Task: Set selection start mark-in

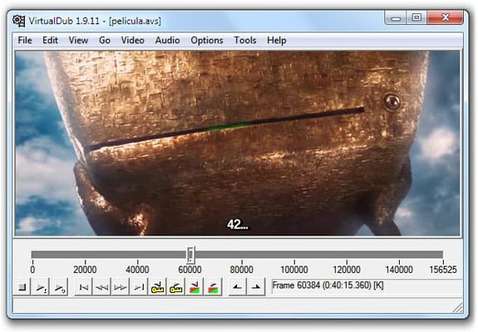Action: click(x=237, y=286)
